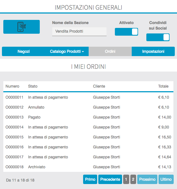Sort by the Stato column header
The height and width of the screenshot is (189, 177).
click(x=33, y=86)
